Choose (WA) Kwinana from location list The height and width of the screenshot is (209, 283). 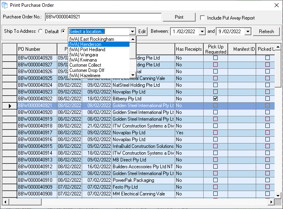click(x=99, y=60)
